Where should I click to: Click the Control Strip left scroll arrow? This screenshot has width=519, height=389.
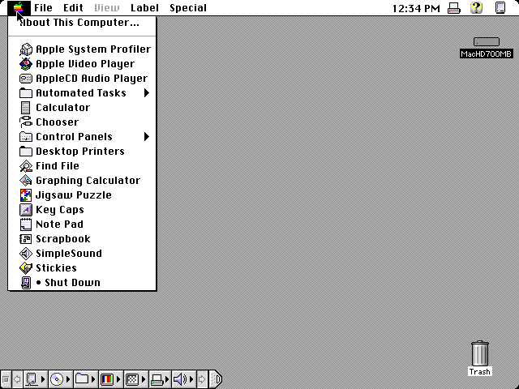point(17,379)
